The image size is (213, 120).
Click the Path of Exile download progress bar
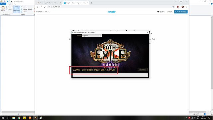[x=110, y=75]
